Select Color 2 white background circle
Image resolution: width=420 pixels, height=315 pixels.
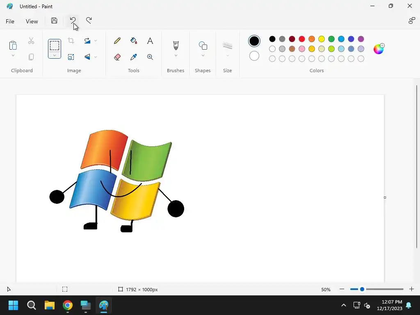(254, 56)
